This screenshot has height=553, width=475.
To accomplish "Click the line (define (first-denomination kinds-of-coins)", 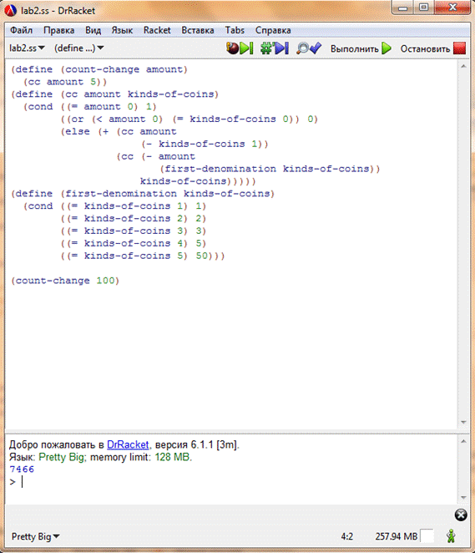I will pyautogui.click(x=143, y=194).
